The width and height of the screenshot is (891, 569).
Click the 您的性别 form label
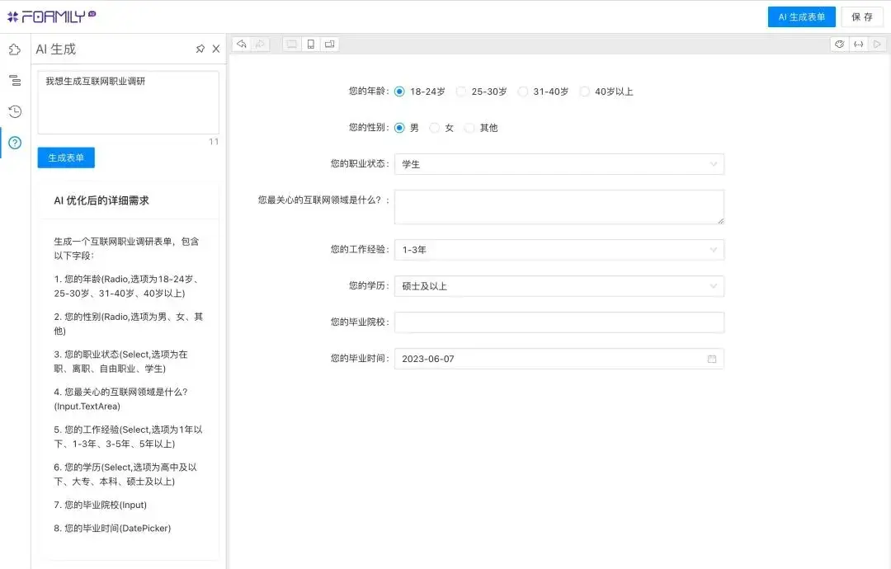pyautogui.click(x=368, y=127)
